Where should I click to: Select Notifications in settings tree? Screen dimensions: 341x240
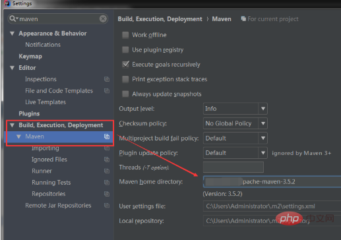(43, 45)
